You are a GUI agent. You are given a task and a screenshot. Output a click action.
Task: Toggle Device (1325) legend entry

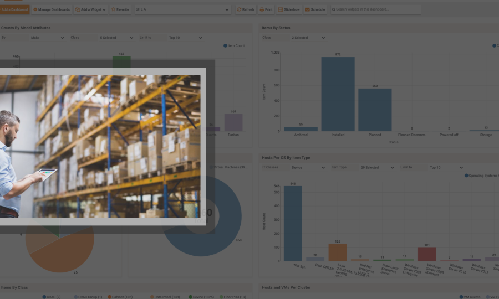point(201,297)
